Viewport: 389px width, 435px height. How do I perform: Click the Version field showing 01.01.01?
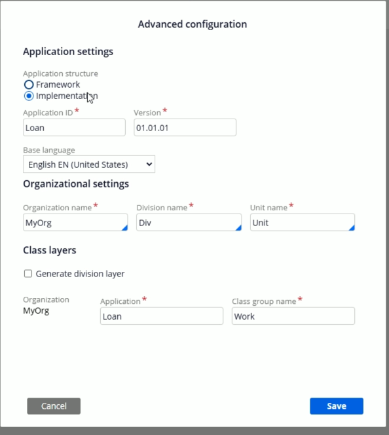tap(185, 127)
